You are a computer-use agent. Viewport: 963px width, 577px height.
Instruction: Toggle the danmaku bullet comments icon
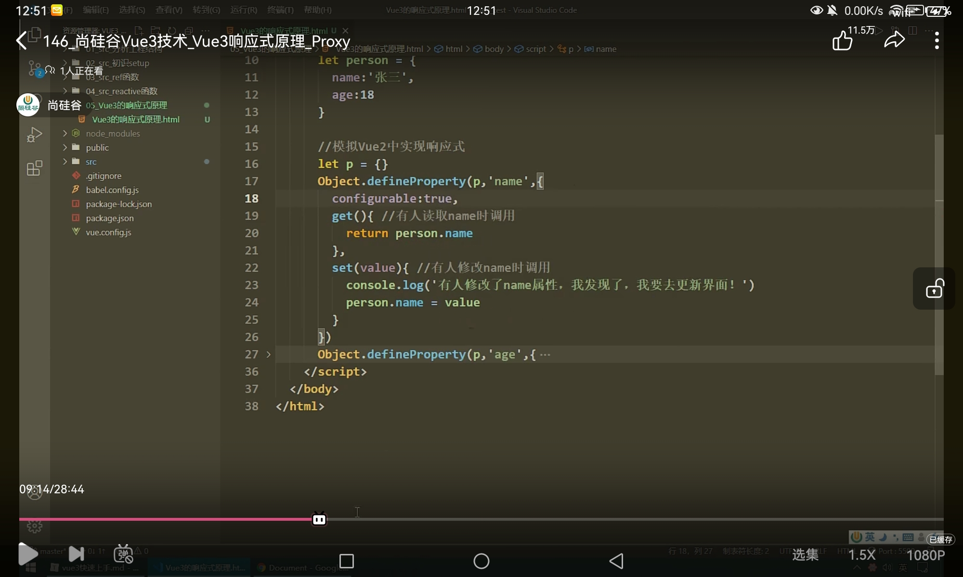point(123,554)
